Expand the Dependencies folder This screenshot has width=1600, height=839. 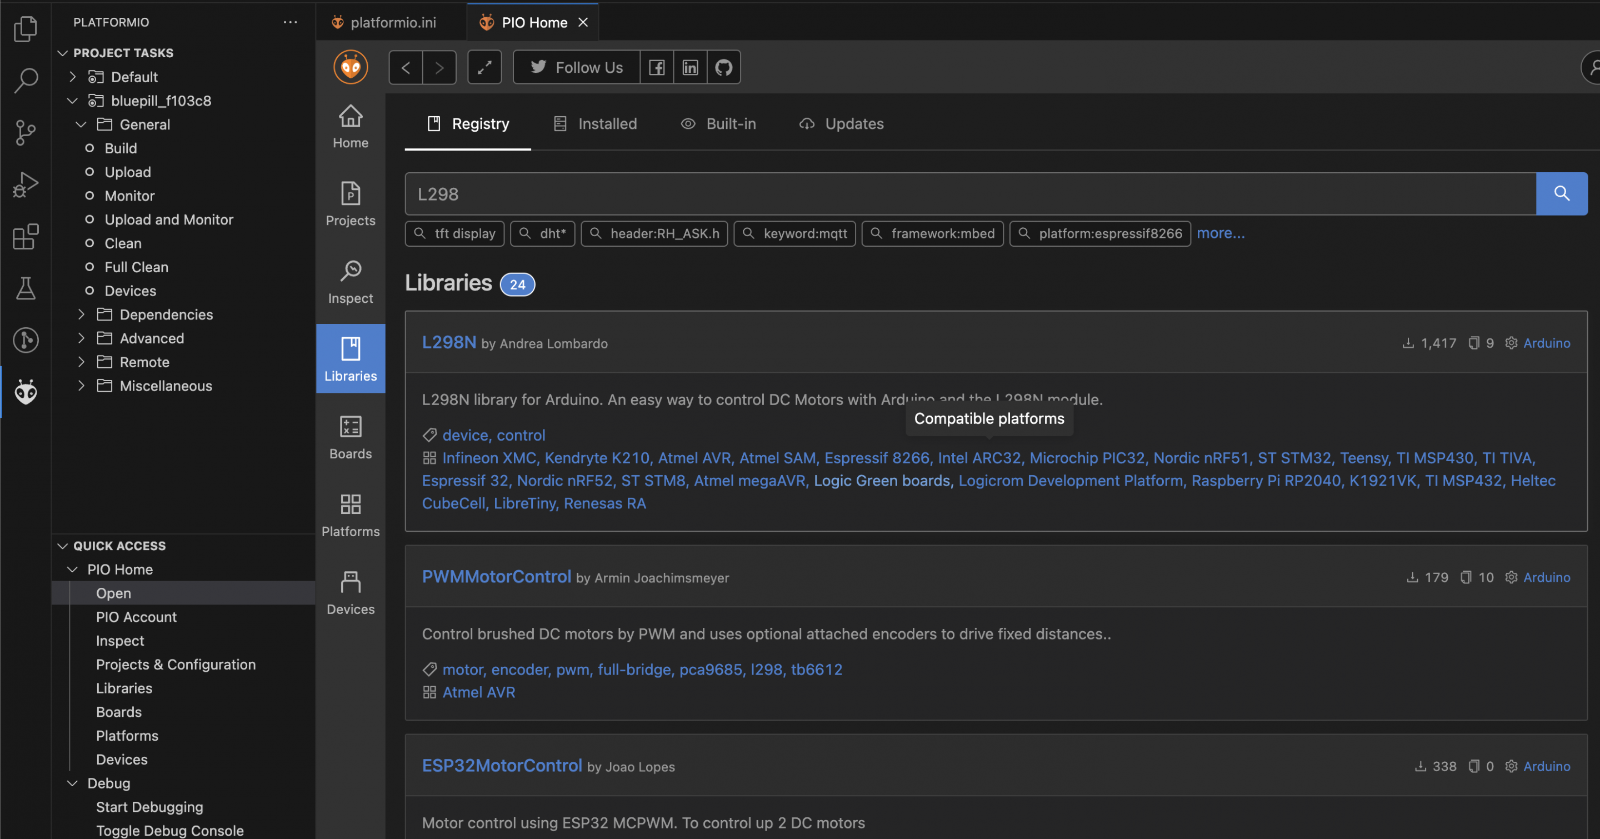(x=81, y=314)
